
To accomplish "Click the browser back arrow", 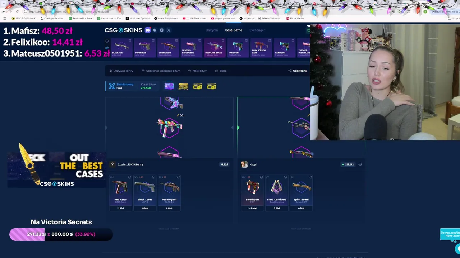I will pyautogui.click(x=4, y=11).
